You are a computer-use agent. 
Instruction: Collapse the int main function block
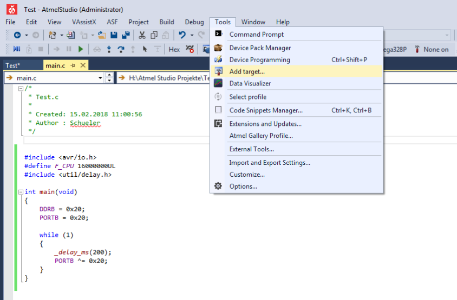21,192
